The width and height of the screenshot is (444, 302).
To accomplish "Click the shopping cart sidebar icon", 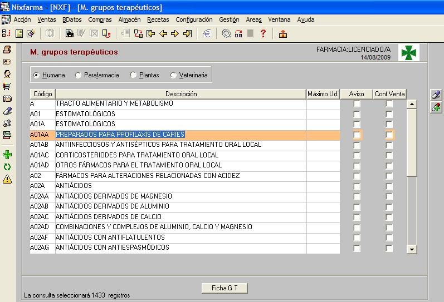I will (7, 86).
